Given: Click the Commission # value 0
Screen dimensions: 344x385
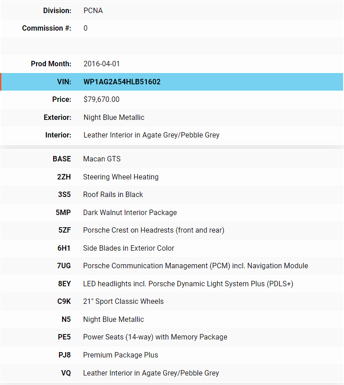Looking at the screenshot, I should click(x=86, y=28).
